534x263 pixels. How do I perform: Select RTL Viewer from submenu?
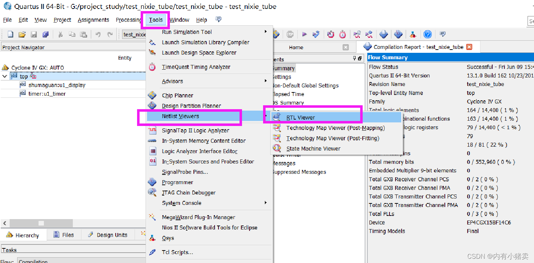click(337, 117)
